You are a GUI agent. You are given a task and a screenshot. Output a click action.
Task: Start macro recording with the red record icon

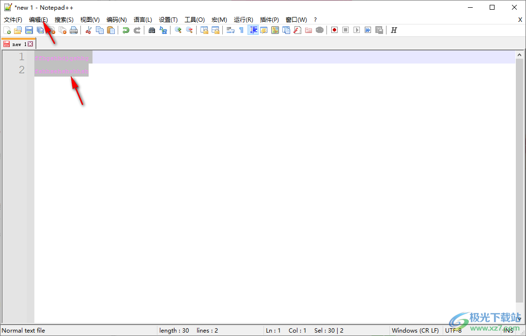point(334,30)
